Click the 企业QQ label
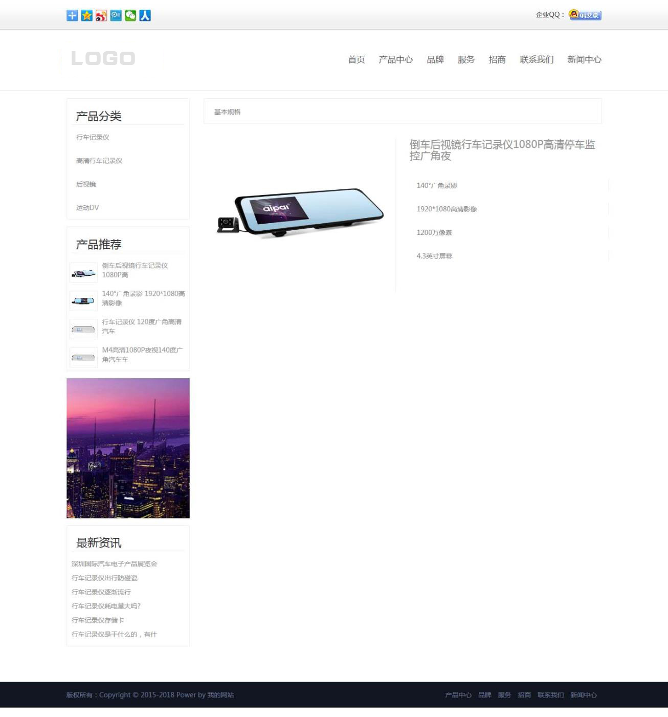Viewport: 668px width, 717px height. click(550, 15)
